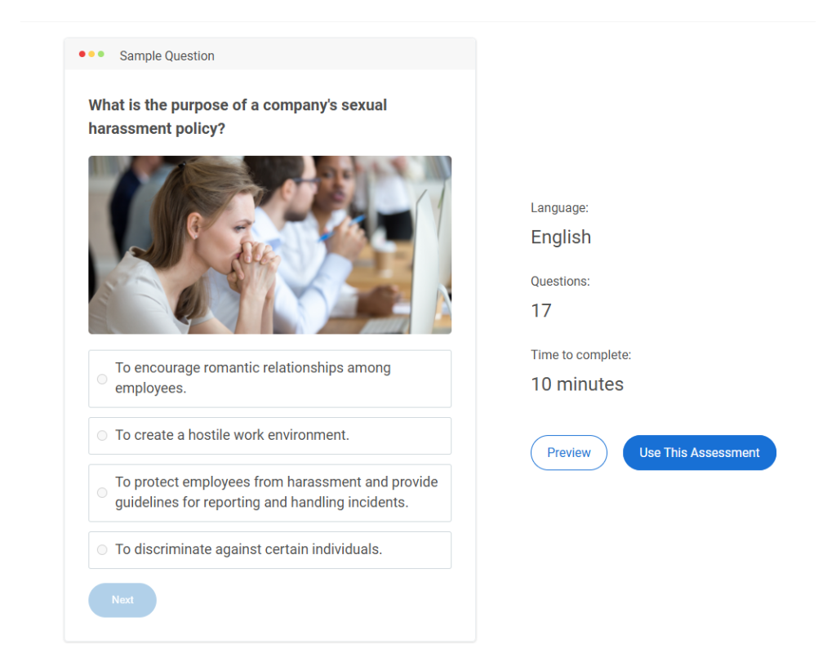The image size is (836, 666).
Task: Click the green dot in card header
Action: (x=101, y=55)
